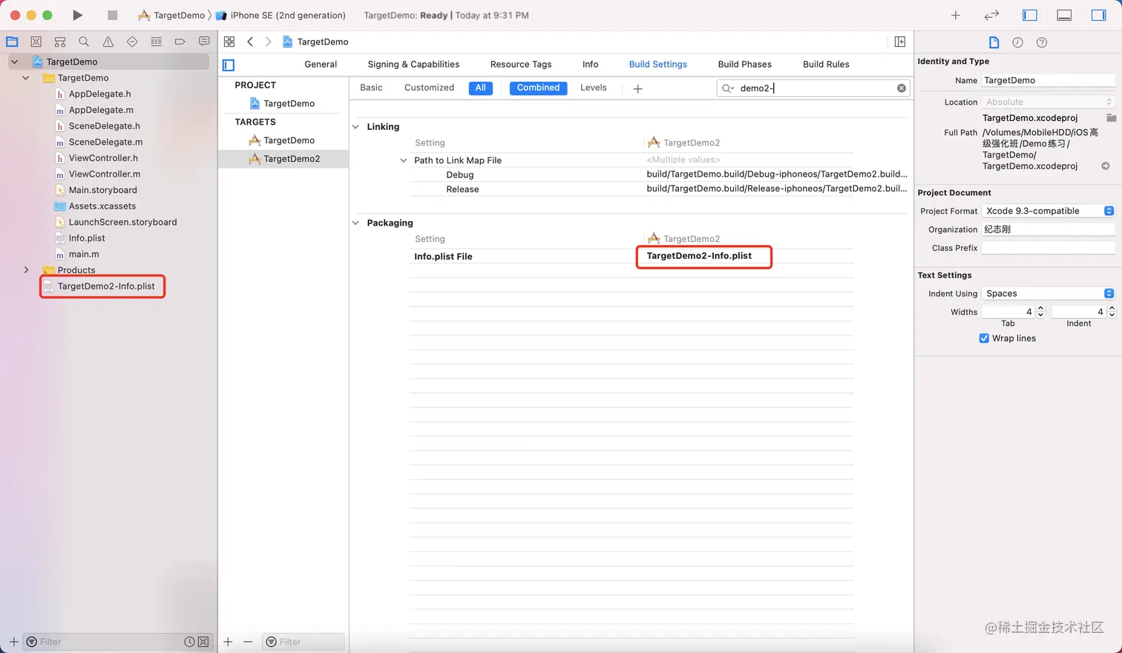The width and height of the screenshot is (1122, 653).
Task: Open the Debug navigator
Action: 156,42
